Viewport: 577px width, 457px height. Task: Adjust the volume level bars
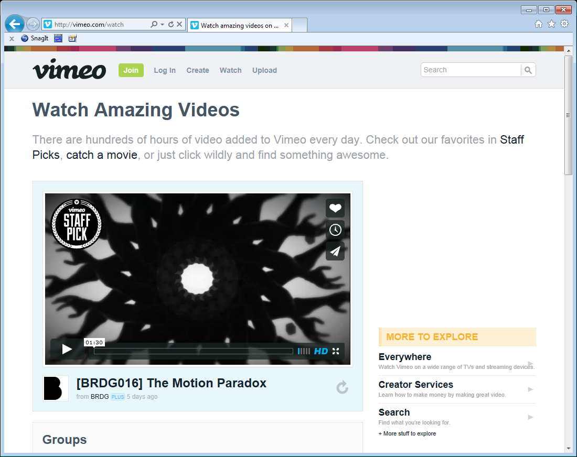pyautogui.click(x=304, y=351)
